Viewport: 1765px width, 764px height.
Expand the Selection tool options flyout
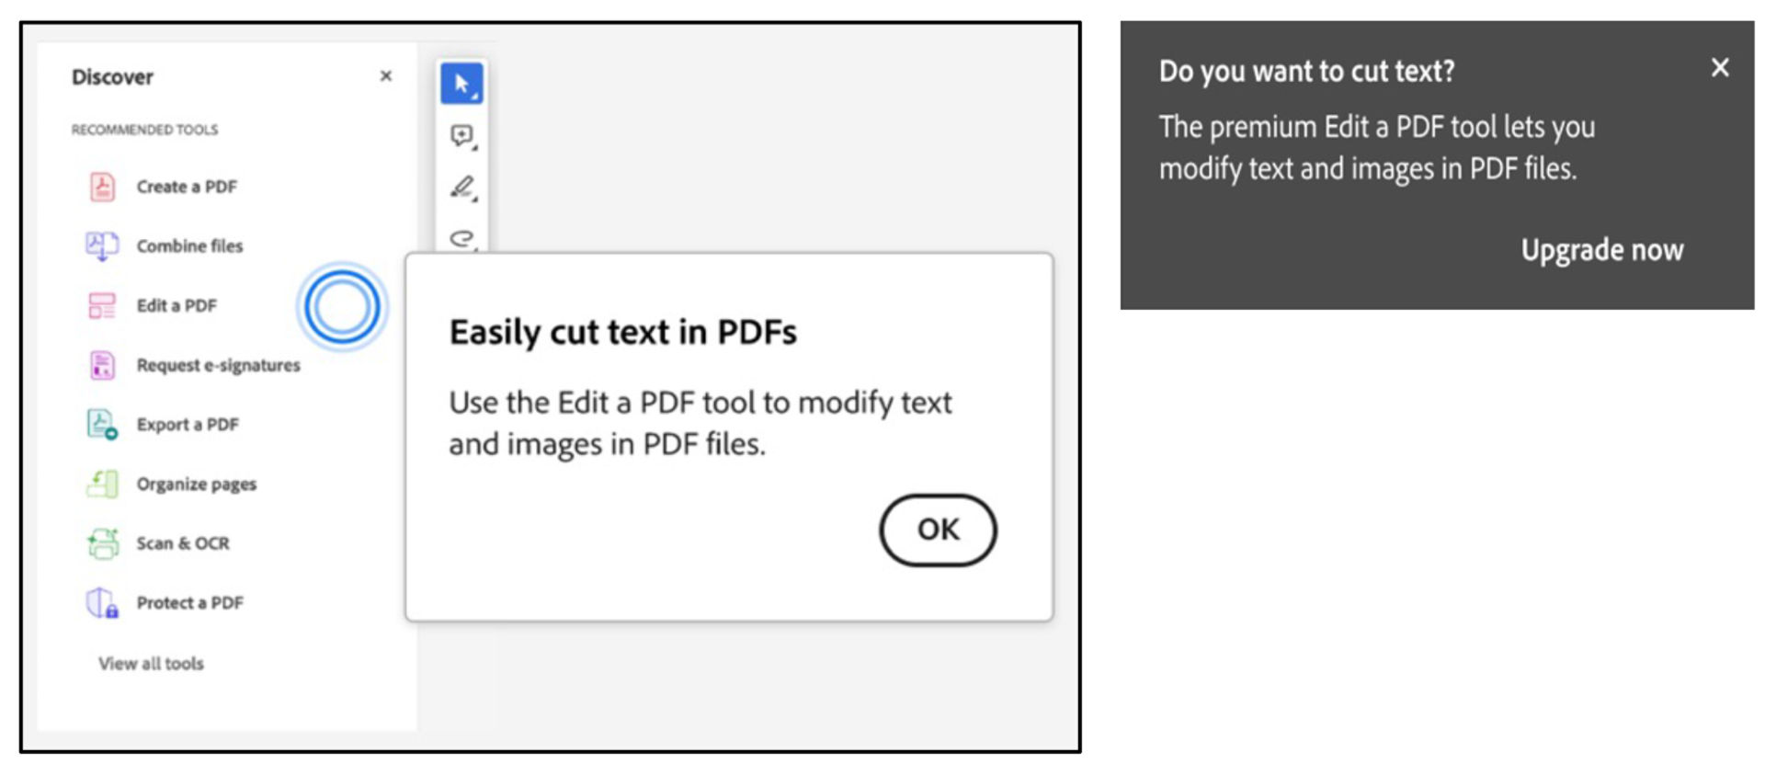pyautogui.click(x=474, y=94)
